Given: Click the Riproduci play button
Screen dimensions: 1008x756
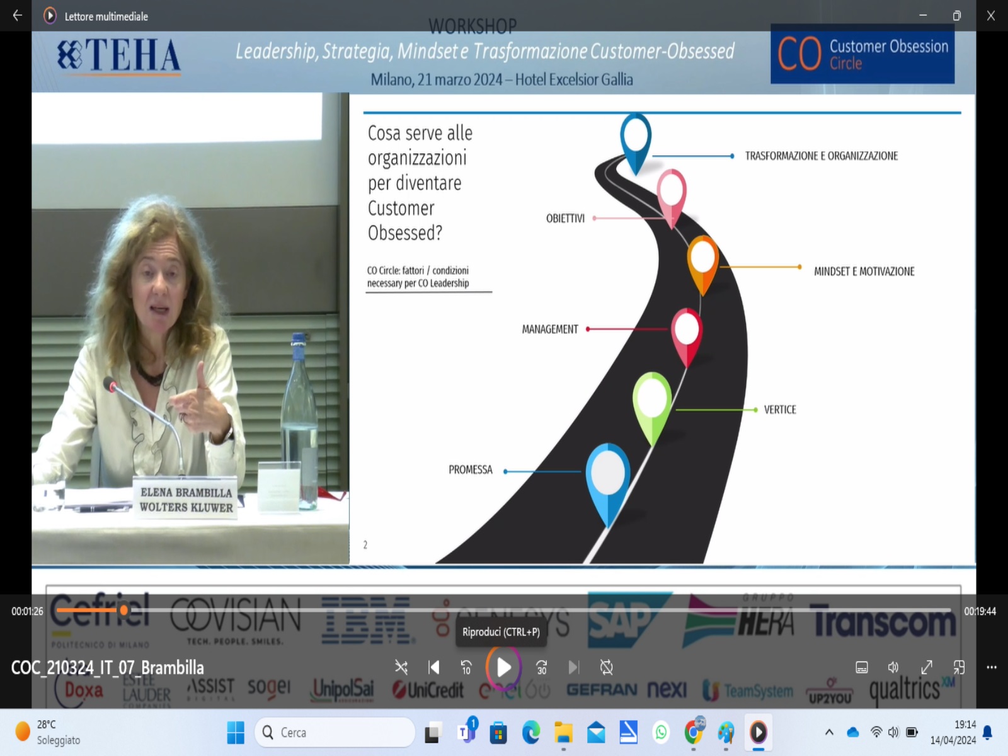Looking at the screenshot, I should click(x=503, y=667).
